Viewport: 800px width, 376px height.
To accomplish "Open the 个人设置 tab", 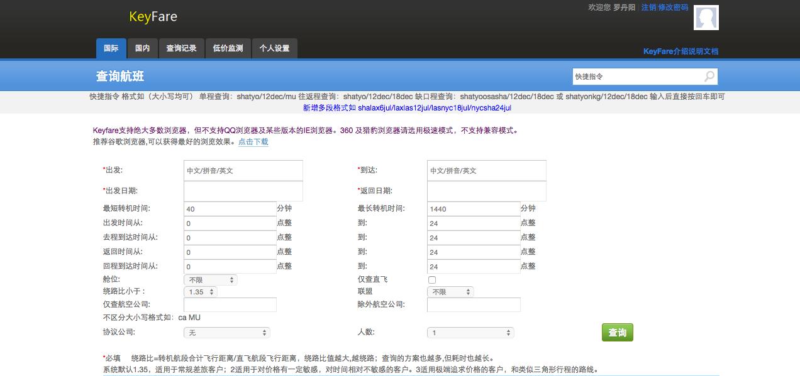I will point(274,48).
